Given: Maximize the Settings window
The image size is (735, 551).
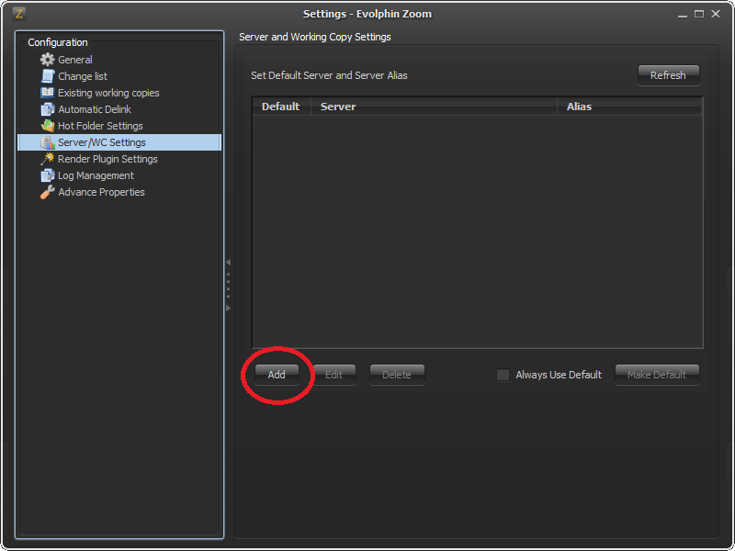Looking at the screenshot, I should [x=699, y=14].
